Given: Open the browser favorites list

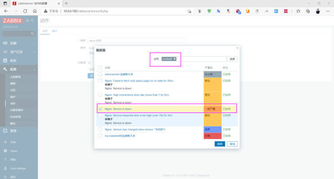Looking at the screenshot, I should click(298, 11).
